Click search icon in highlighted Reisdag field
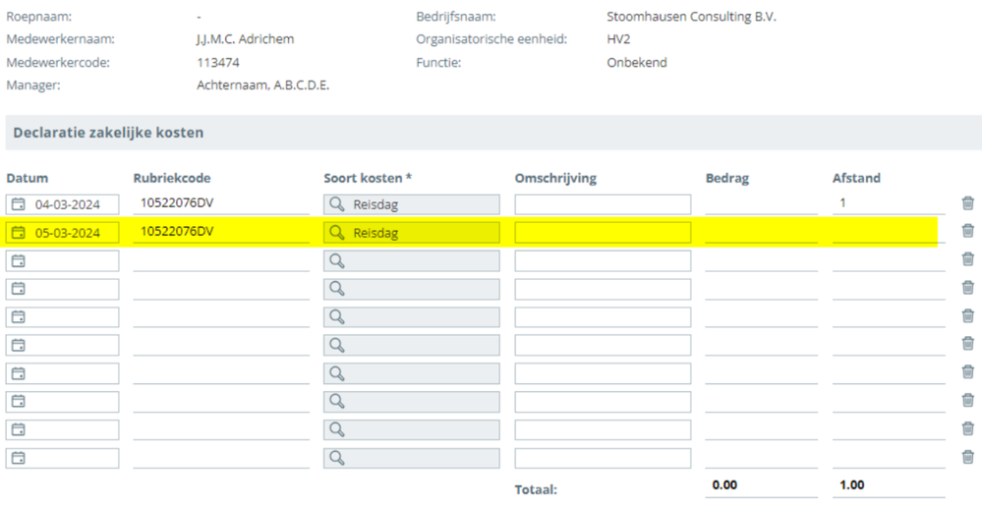This screenshot has height=506, width=982. tap(337, 233)
